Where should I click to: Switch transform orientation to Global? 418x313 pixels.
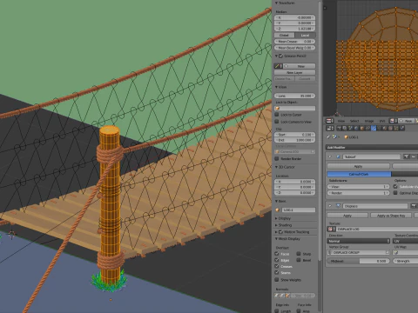(x=284, y=35)
